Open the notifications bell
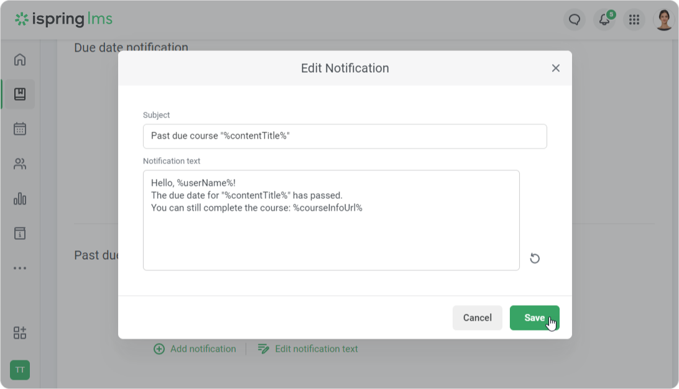 click(604, 20)
